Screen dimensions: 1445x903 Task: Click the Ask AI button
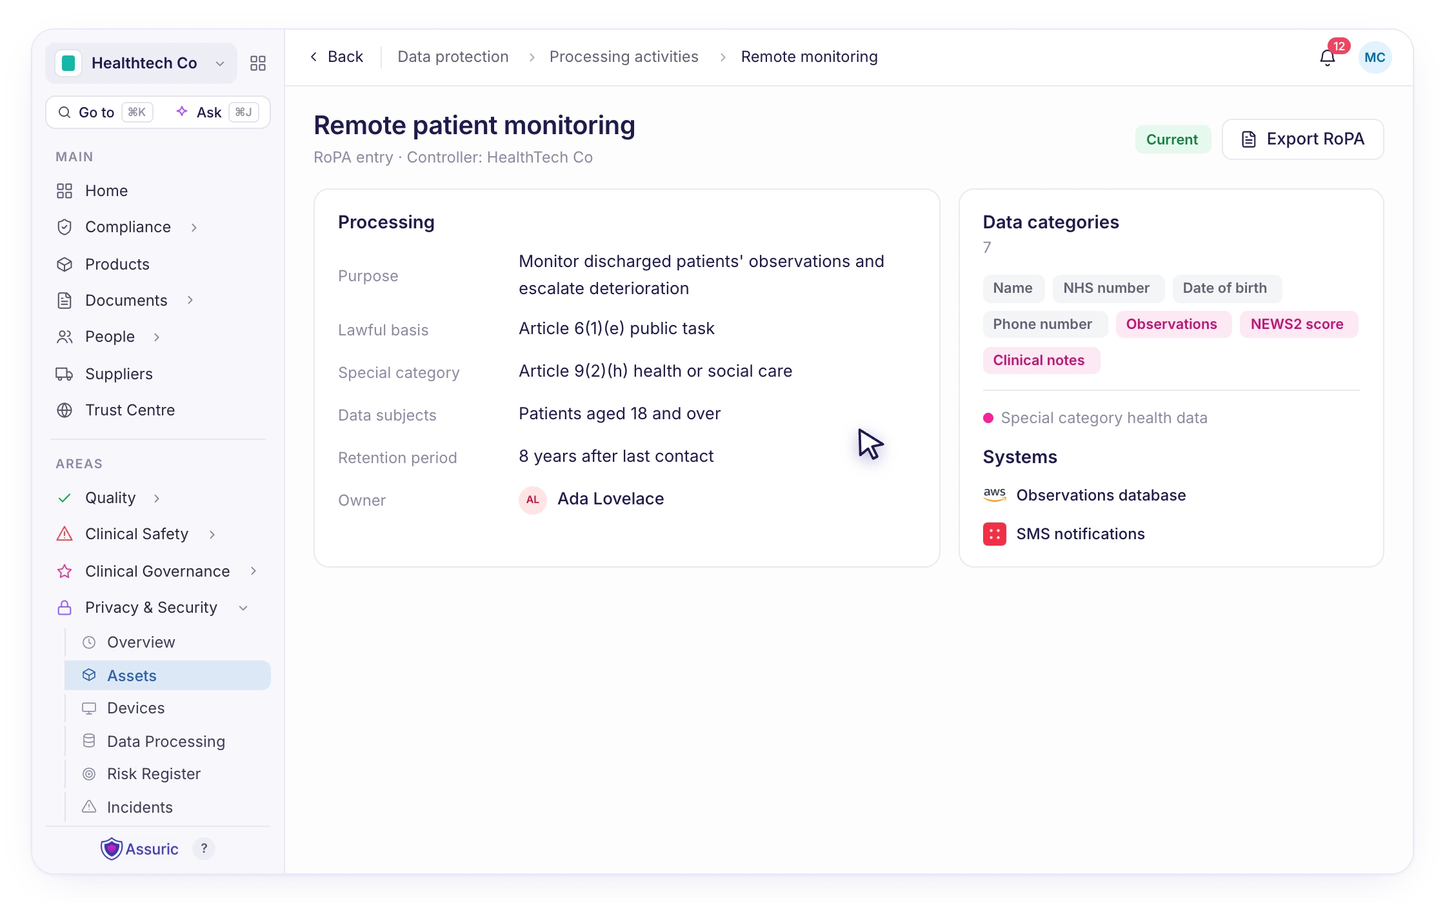click(217, 112)
